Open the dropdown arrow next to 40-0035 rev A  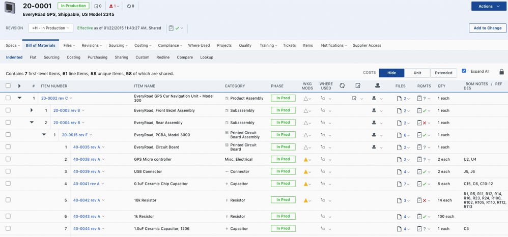(x=103, y=147)
